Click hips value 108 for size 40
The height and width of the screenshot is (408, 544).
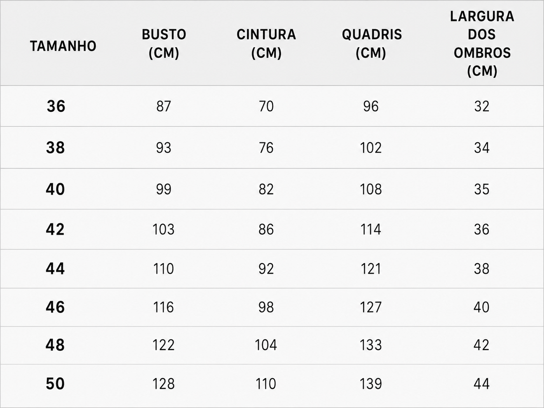371,189
